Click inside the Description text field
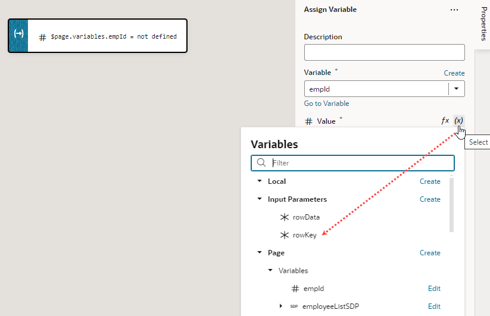Screen dimensions: 490x316 (385, 52)
